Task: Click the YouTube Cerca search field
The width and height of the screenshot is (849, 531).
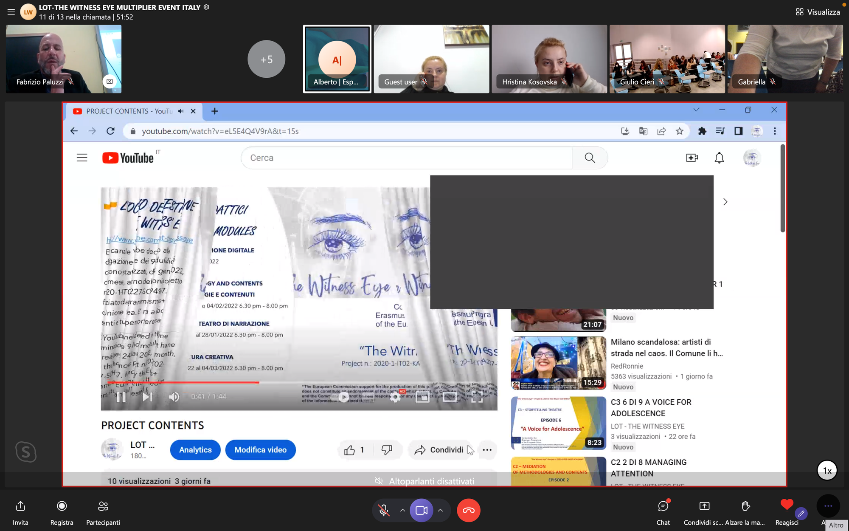Action: coord(406,158)
